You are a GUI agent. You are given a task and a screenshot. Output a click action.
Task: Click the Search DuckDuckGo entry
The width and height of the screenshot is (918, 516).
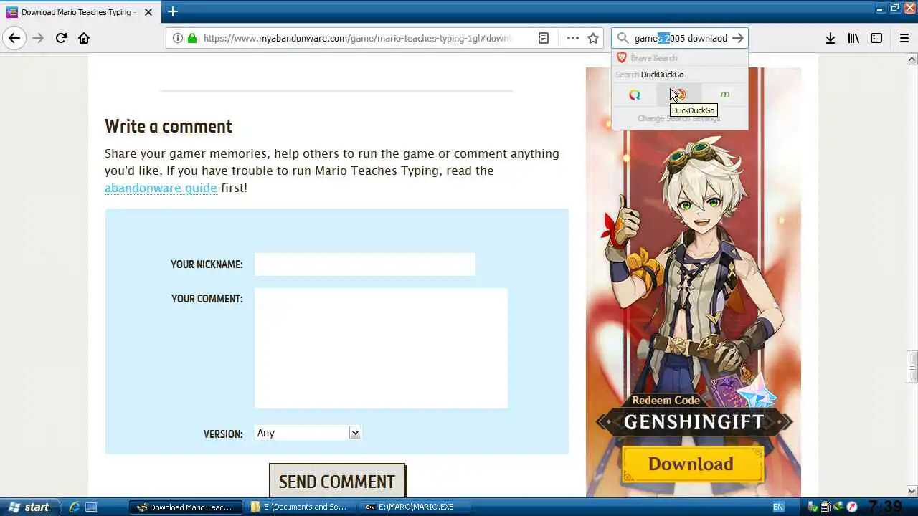pos(679,75)
